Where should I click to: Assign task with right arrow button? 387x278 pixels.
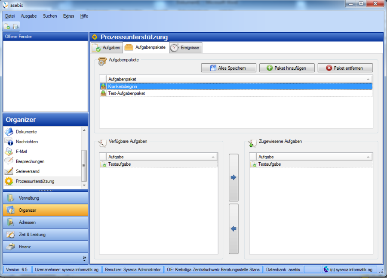(x=233, y=177)
